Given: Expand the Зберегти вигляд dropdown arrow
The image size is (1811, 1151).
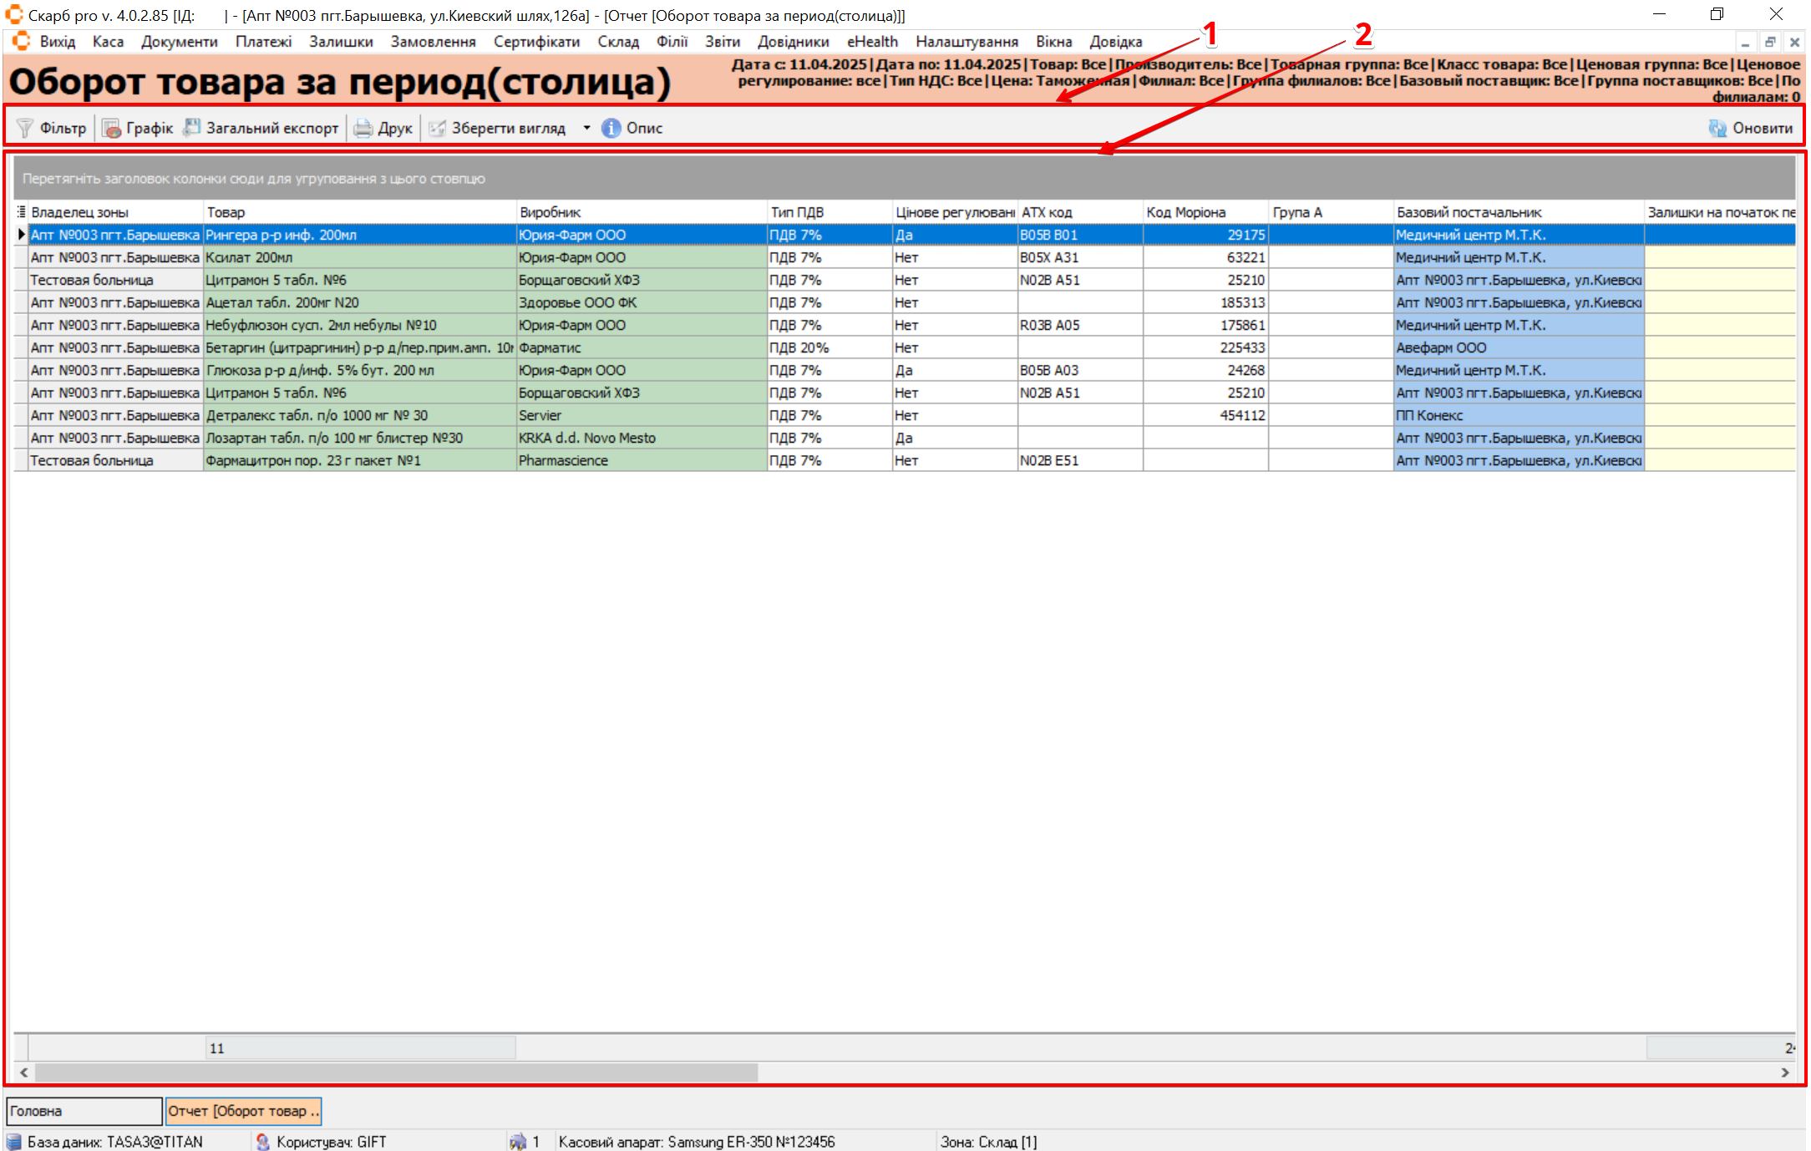Looking at the screenshot, I should (x=586, y=128).
